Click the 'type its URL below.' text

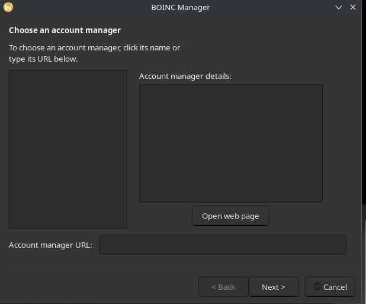click(43, 59)
